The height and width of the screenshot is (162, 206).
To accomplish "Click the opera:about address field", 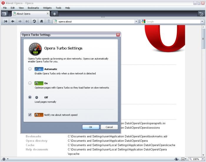I will (96, 21).
